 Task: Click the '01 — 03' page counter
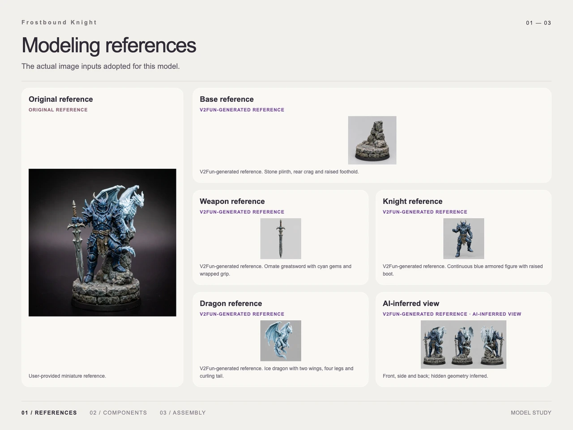[539, 23]
